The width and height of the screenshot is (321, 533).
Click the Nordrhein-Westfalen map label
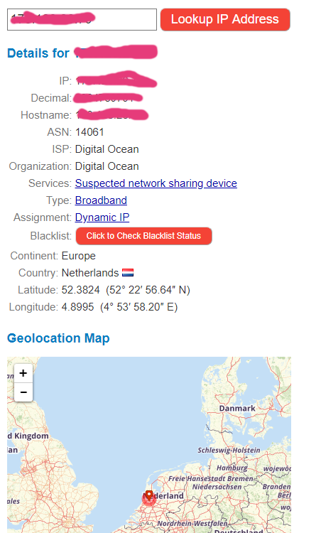pos(192,523)
